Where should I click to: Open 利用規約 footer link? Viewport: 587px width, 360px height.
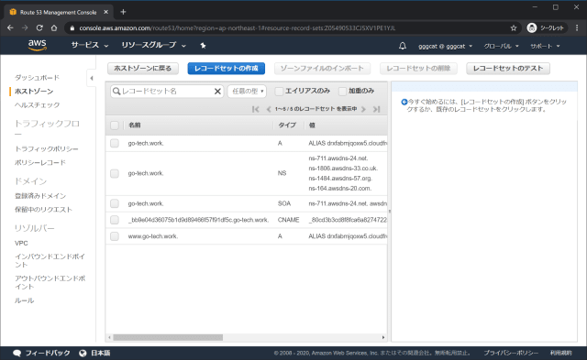(560, 354)
